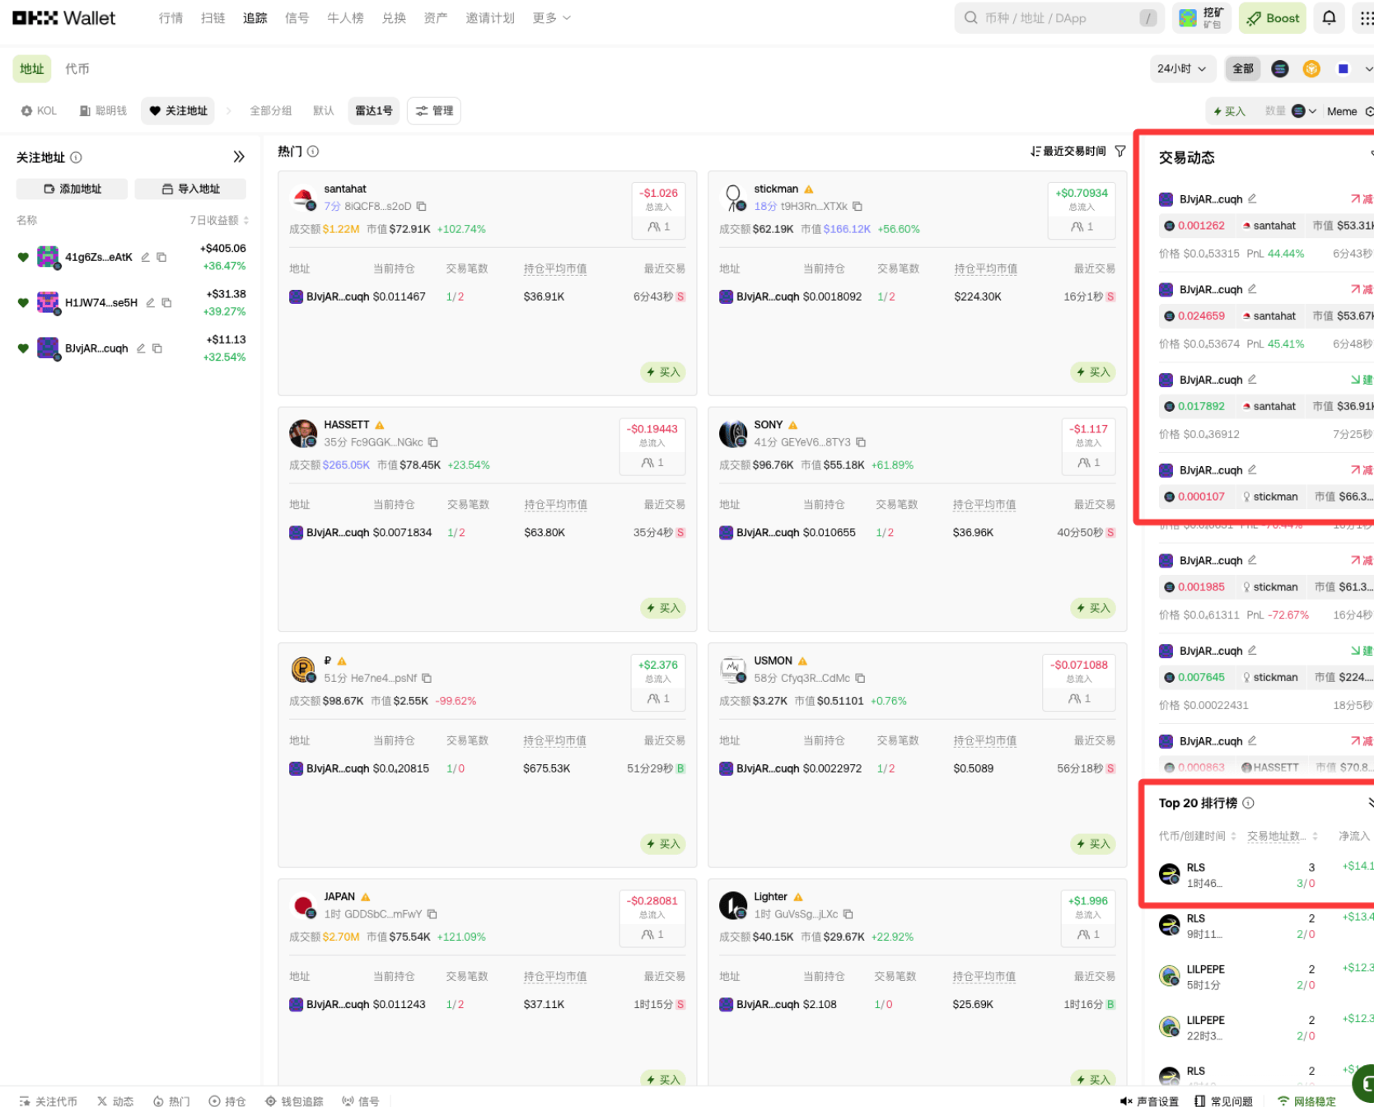Copy santahat token address
This screenshot has height=1107, width=1374.
[422, 207]
